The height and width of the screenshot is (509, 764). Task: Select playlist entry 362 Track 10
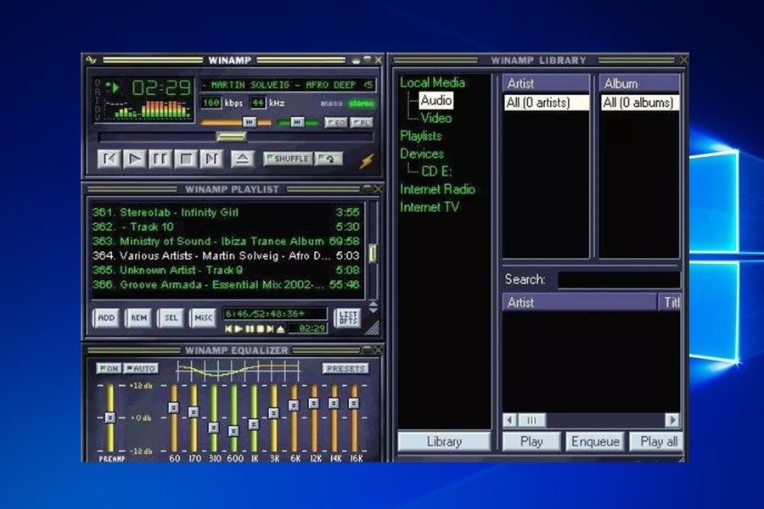(226, 227)
